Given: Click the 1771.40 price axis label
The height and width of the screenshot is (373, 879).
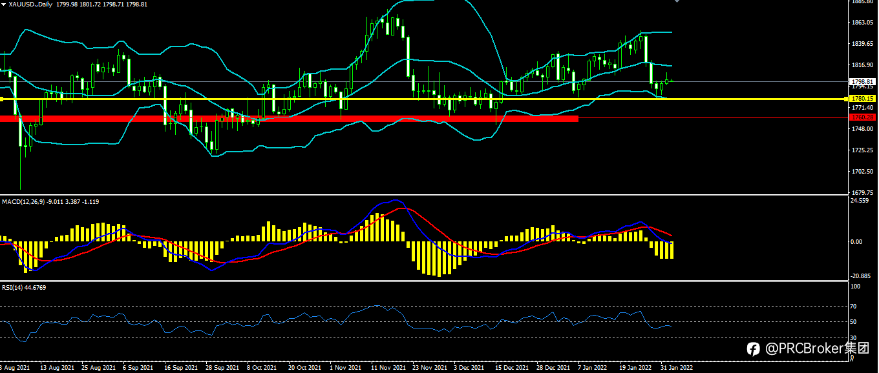Looking at the screenshot, I should point(863,108).
